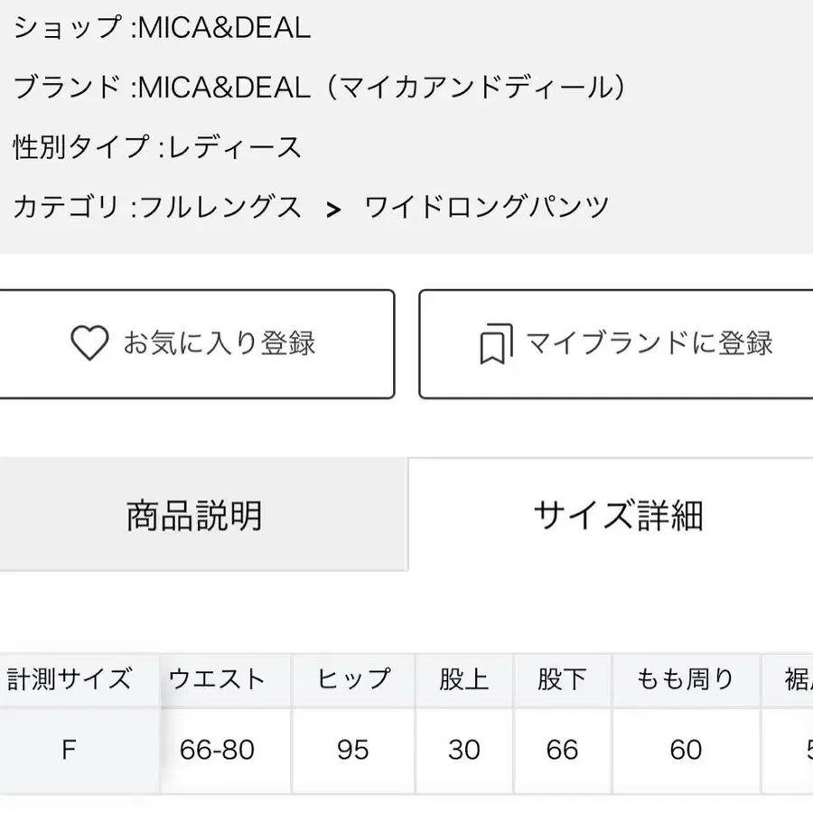Click the heart favorite icon
Image resolution: width=813 pixels, height=813 pixels.
(89, 343)
